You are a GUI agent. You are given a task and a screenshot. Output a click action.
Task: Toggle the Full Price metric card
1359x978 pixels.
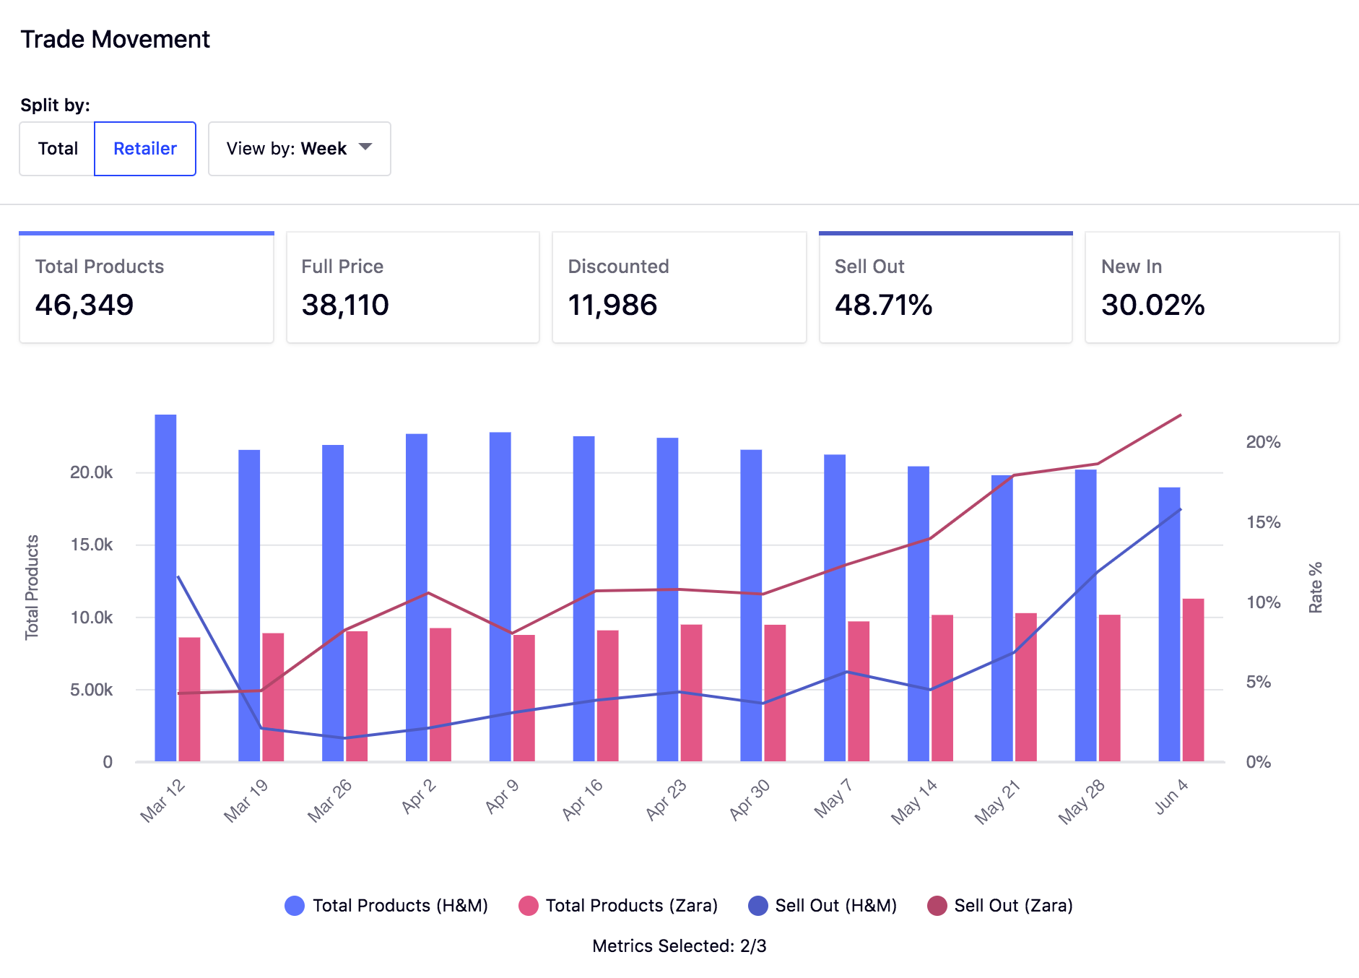tap(413, 287)
